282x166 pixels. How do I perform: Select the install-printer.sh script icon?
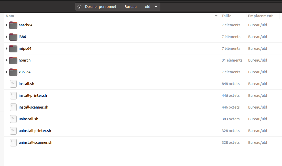click(13, 96)
